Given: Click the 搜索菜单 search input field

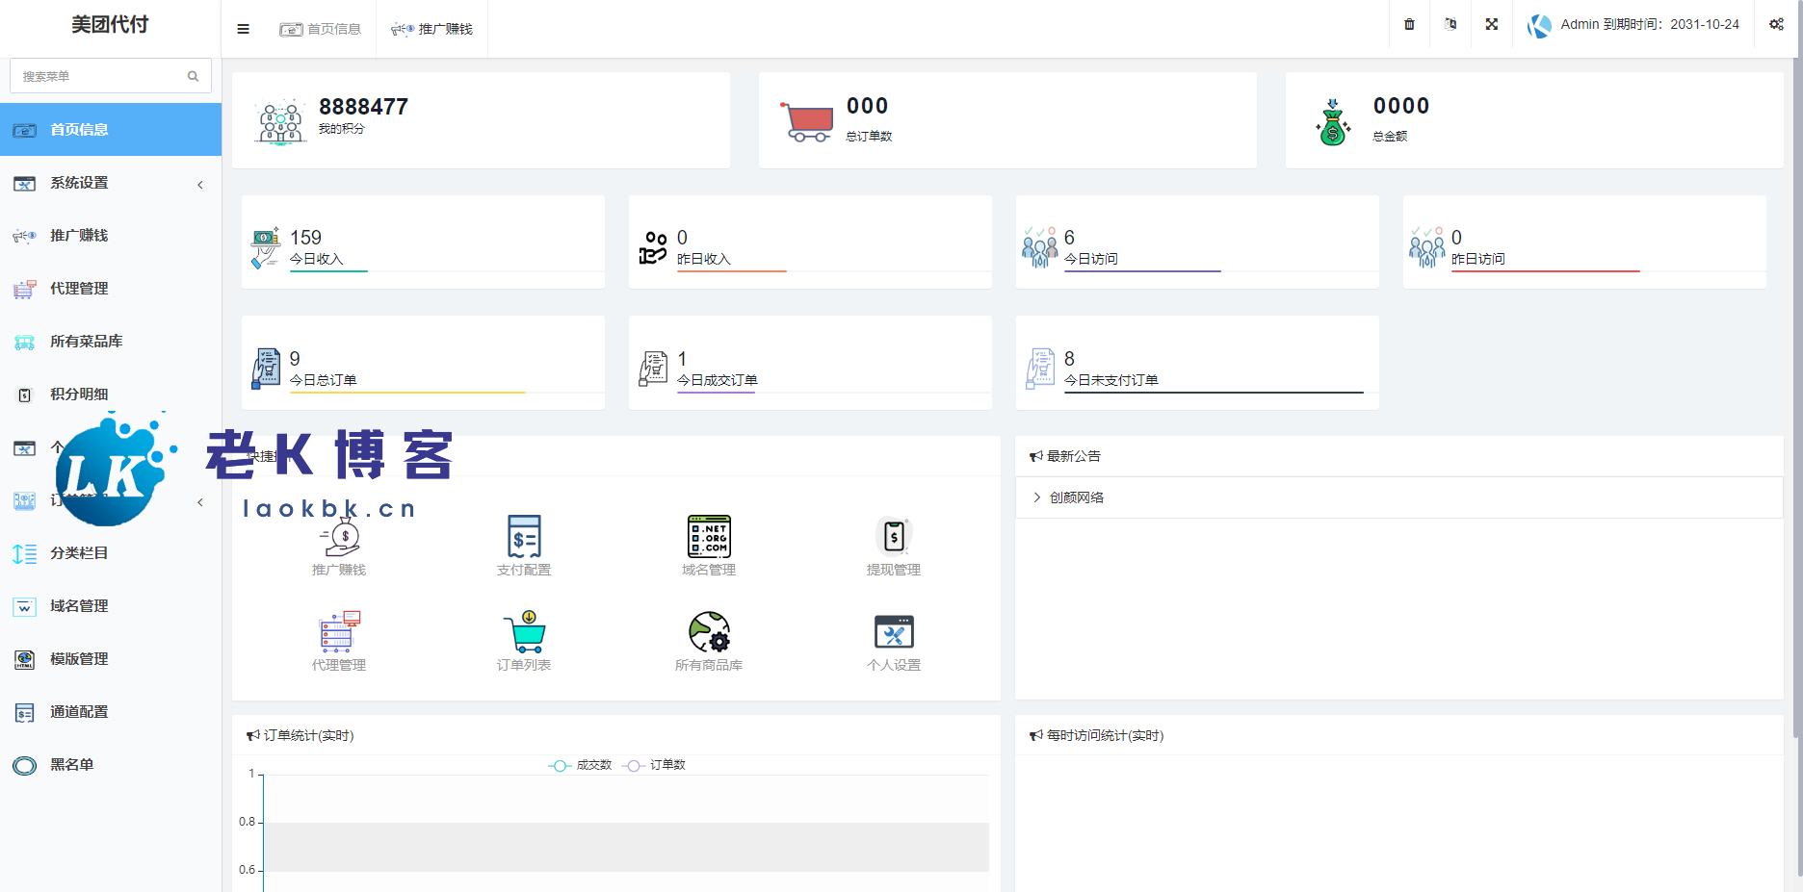Looking at the screenshot, I should pyautogui.click(x=101, y=76).
